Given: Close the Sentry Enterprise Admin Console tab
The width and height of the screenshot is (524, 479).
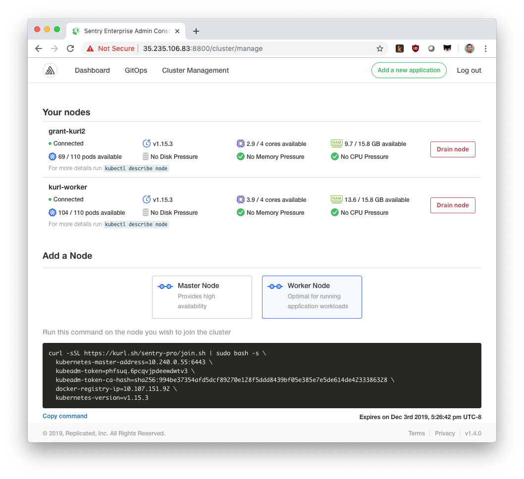Looking at the screenshot, I should pos(177,31).
